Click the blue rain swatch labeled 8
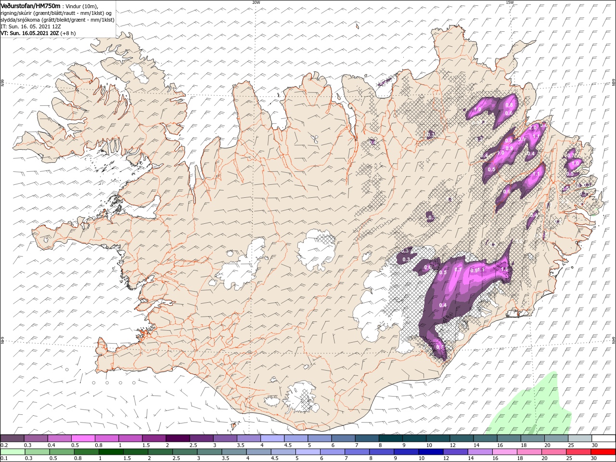Image resolution: width=616 pixels, height=462 pixels. click(x=382, y=452)
